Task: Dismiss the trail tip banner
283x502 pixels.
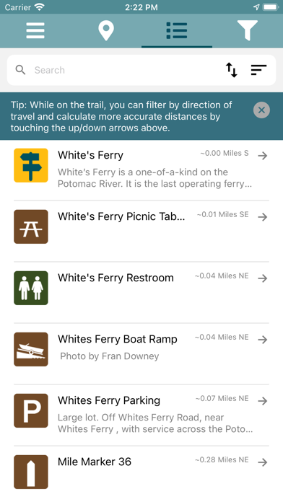Action: pos(261,110)
